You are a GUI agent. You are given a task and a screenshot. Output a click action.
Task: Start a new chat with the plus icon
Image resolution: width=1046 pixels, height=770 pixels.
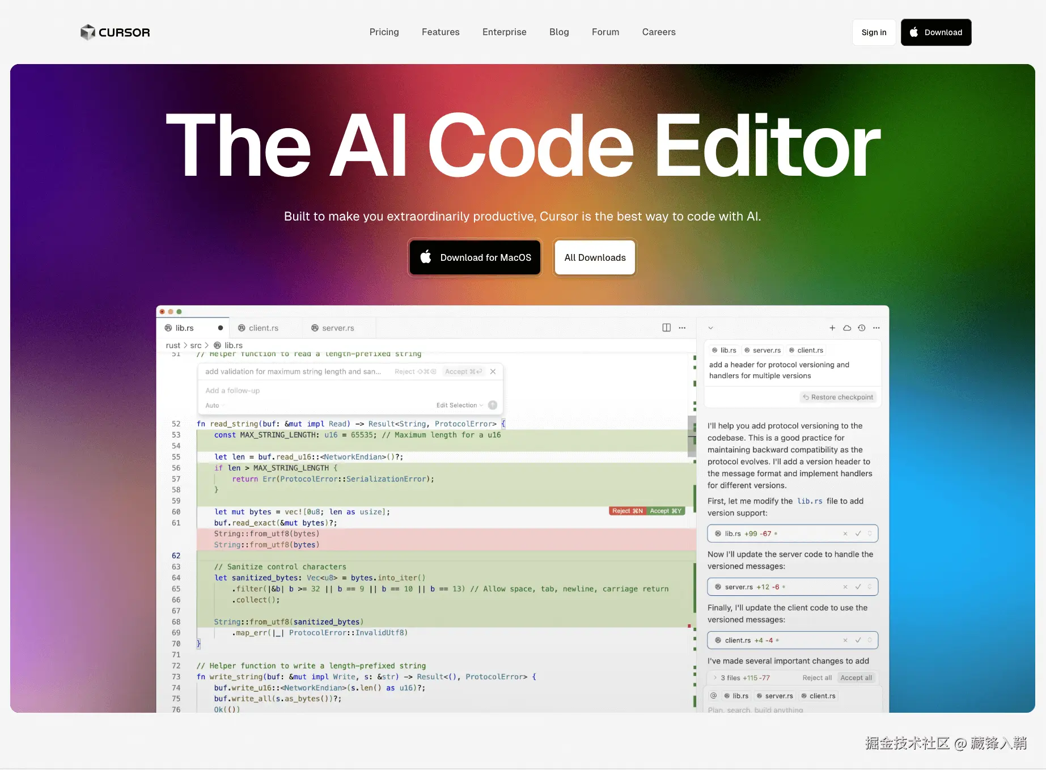coord(832,328)
